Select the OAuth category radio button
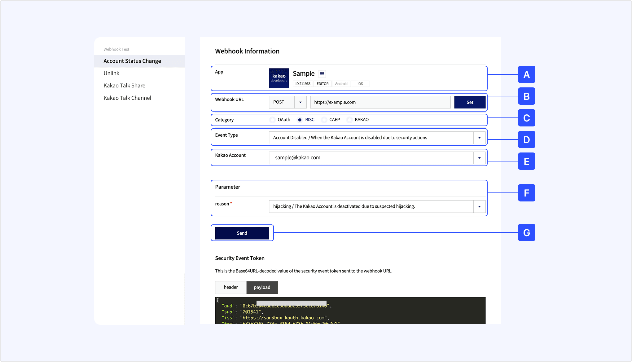This screenshot has width=632, height=362. click(x=272, y=120)
